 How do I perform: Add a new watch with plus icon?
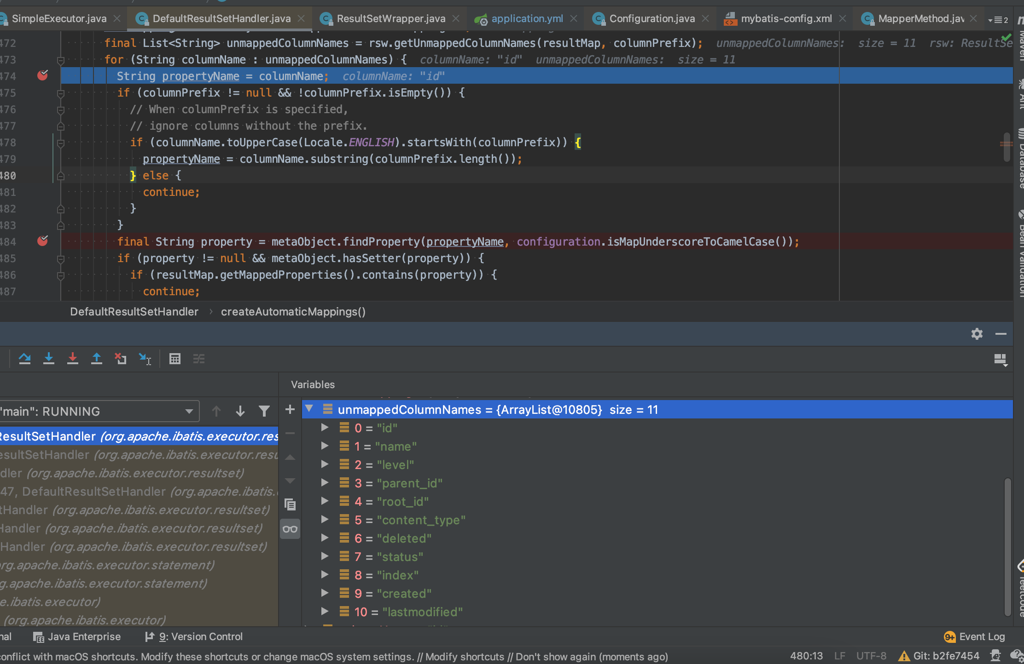pos(290,409)
